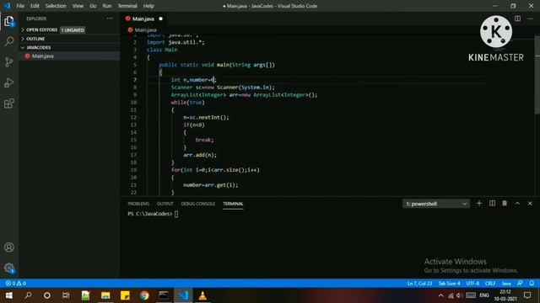Open the File menu
The image size is (540, 303).
(x=20, y=6)
